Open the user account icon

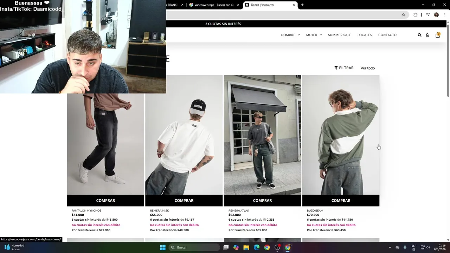tap(427, 35)
